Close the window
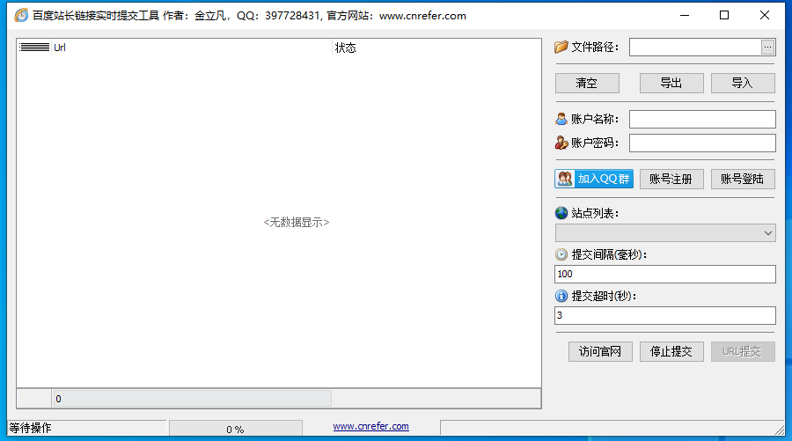This screenshot has width=792, height=441. [765, 15]
